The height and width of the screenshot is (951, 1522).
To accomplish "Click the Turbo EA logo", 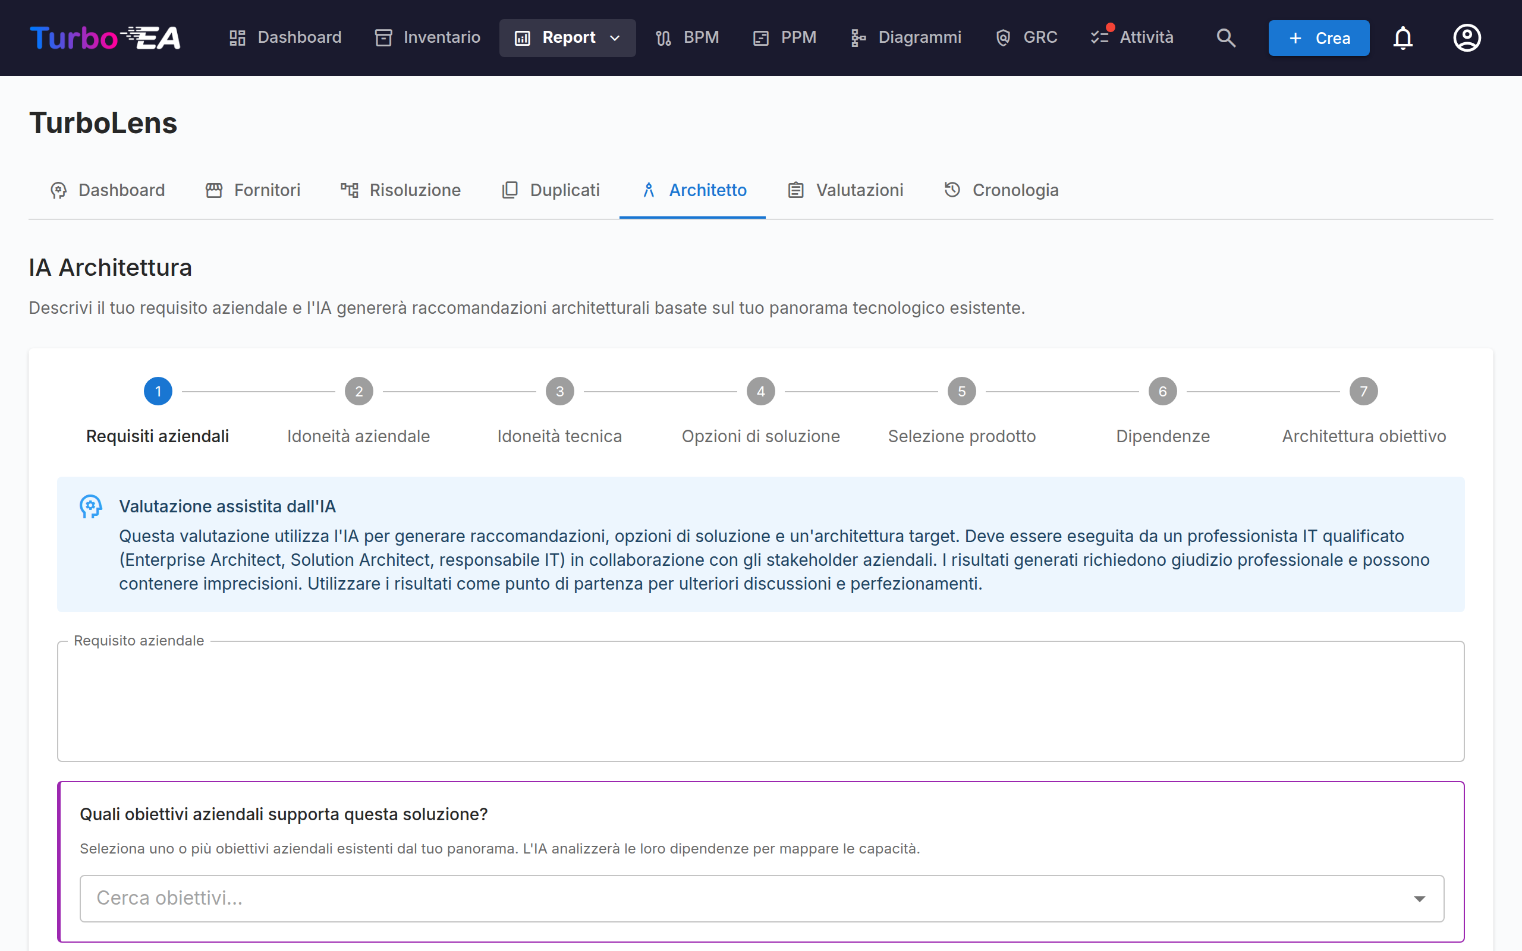I will click(x=105, y=37).
